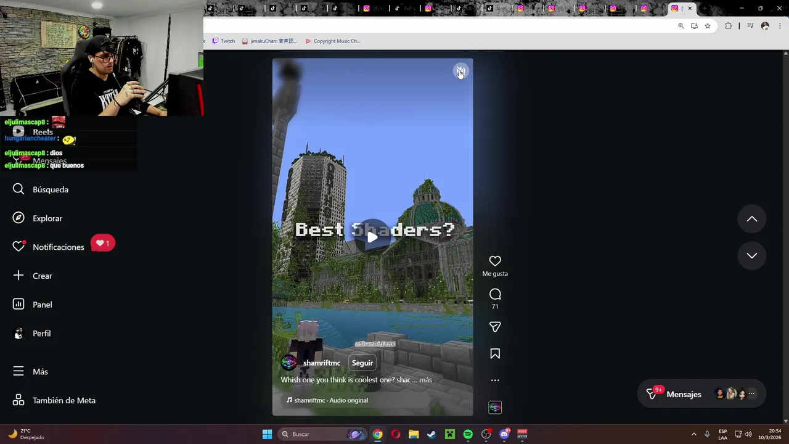Open a new browser tab
Viewport: 789px width, 444px height.
tap(705, 9)
